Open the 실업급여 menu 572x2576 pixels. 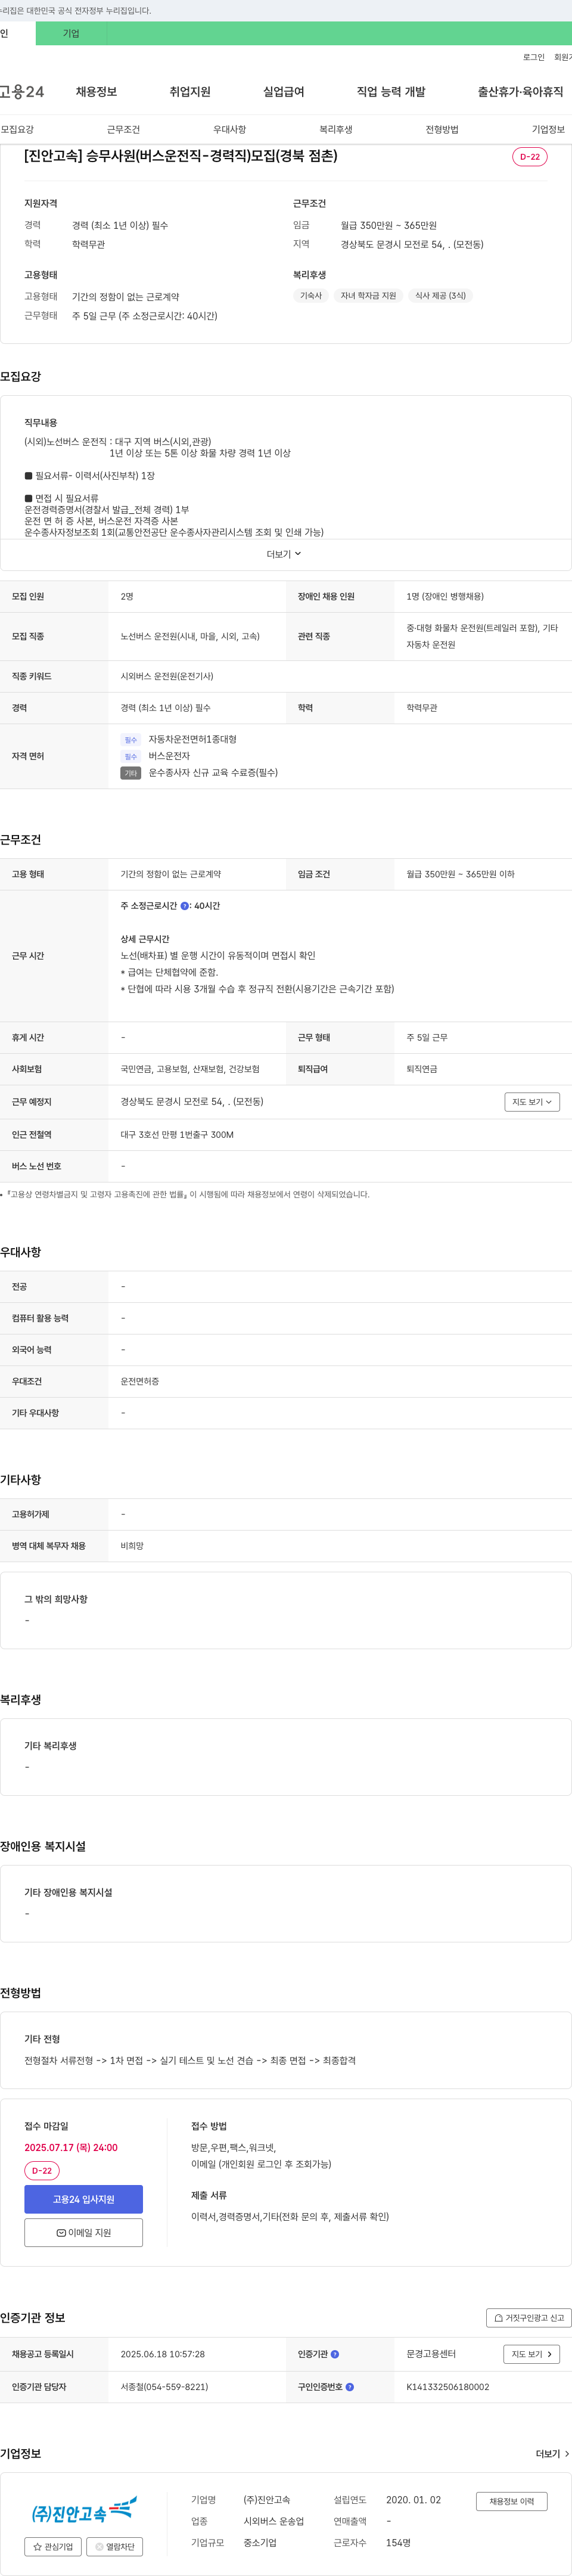coord(283,92)
